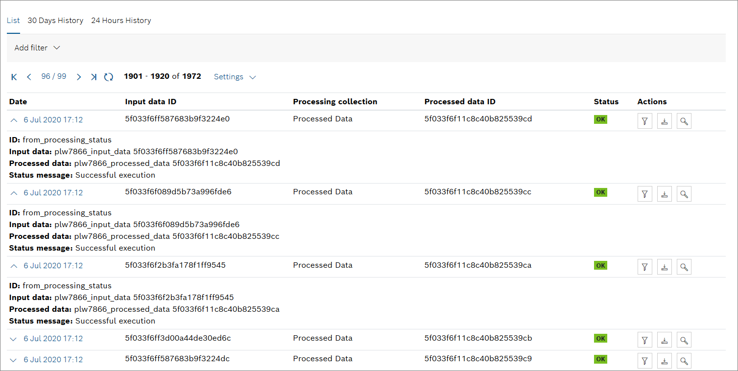The image size is (738, 371).
Task: Advance to the next results page
Action: pyautogui.click(x=79, y=77)
